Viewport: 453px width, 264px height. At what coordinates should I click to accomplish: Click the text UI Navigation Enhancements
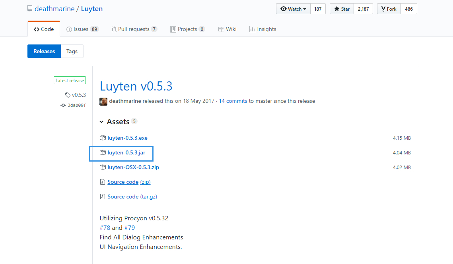141,247
